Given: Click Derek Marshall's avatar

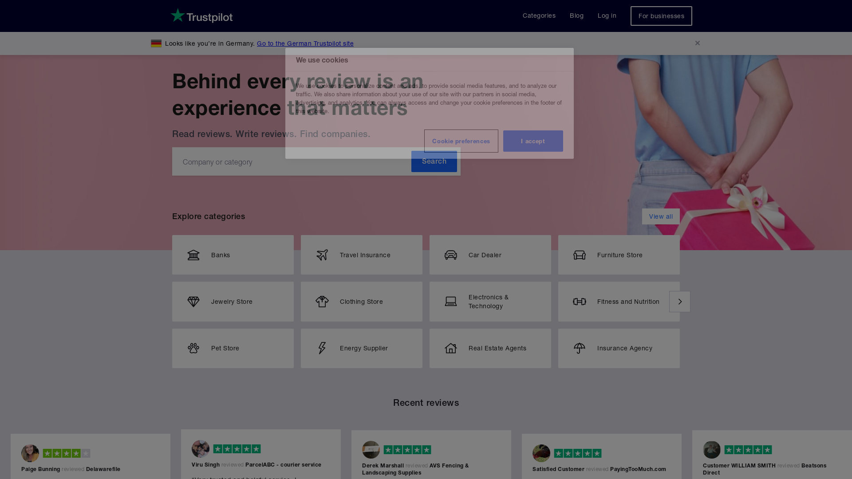Looking at the screenshot, I should pos(371,450).
